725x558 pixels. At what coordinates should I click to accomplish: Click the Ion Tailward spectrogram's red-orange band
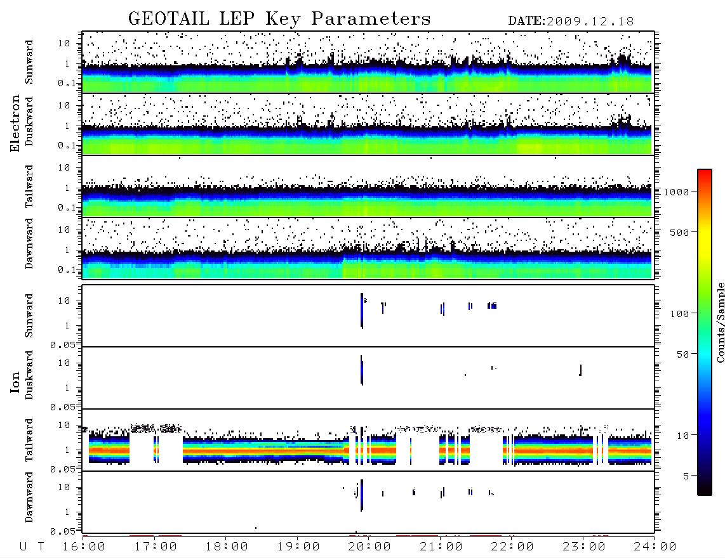click(x=263, y=450)
